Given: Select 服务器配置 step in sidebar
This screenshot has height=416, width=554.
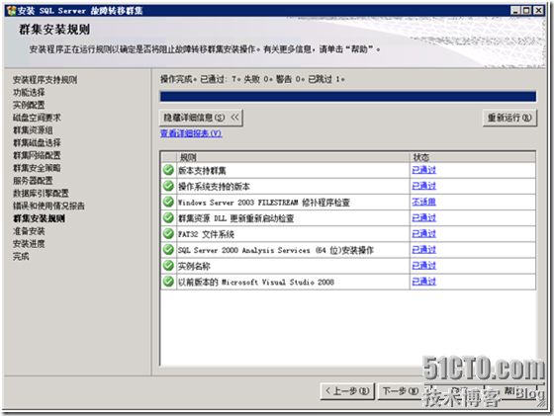Looking at the screenshot, I should pyautogui.click(x=33, y=181).
